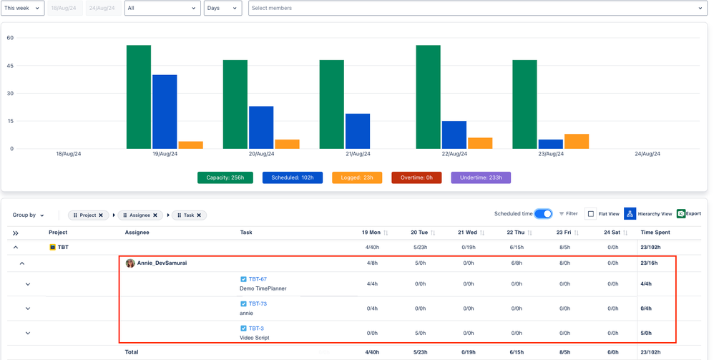Open the Group by menu
The height and width of the screenshot is (360, 714).
pyautogui.click(x=29, y=215)
